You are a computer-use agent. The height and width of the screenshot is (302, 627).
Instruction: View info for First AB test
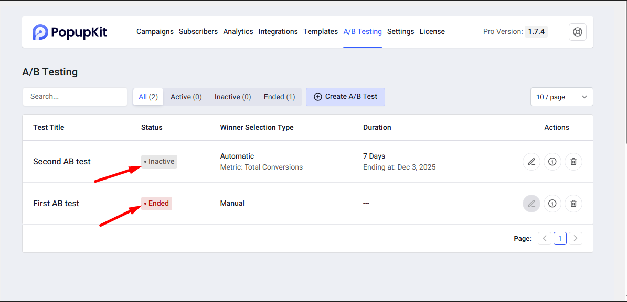552,204
